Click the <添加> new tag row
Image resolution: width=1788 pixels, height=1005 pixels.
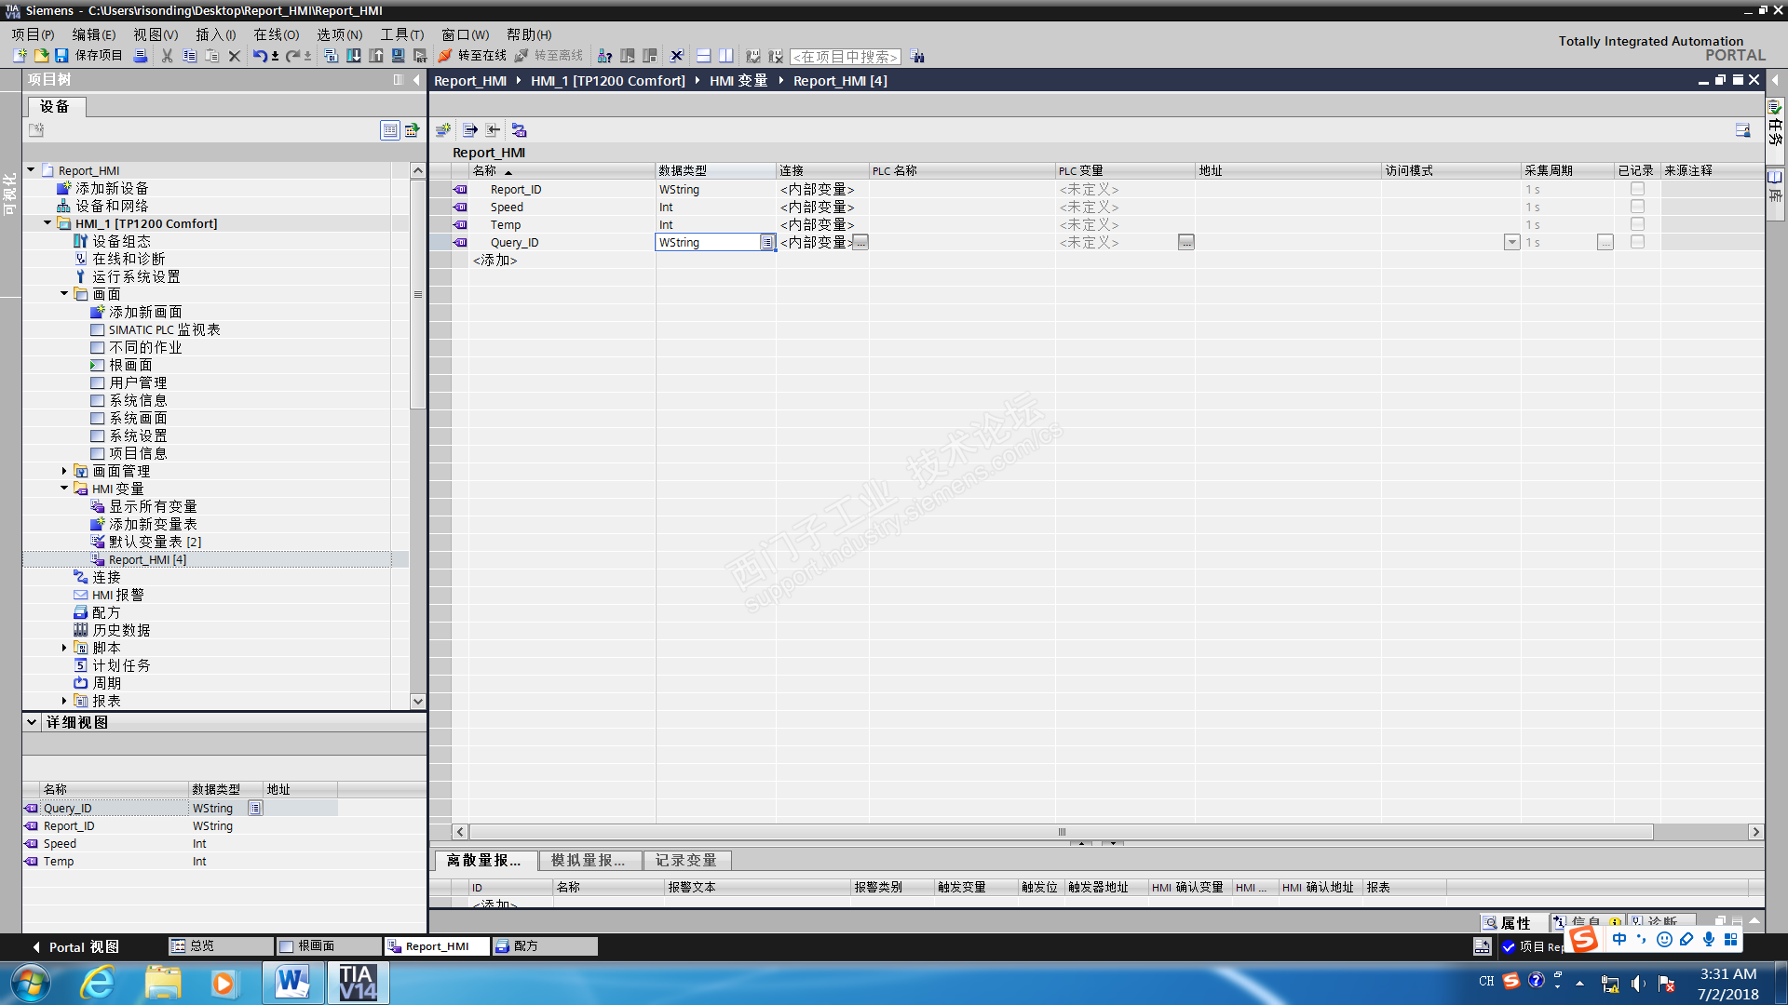tap(494, 261)
